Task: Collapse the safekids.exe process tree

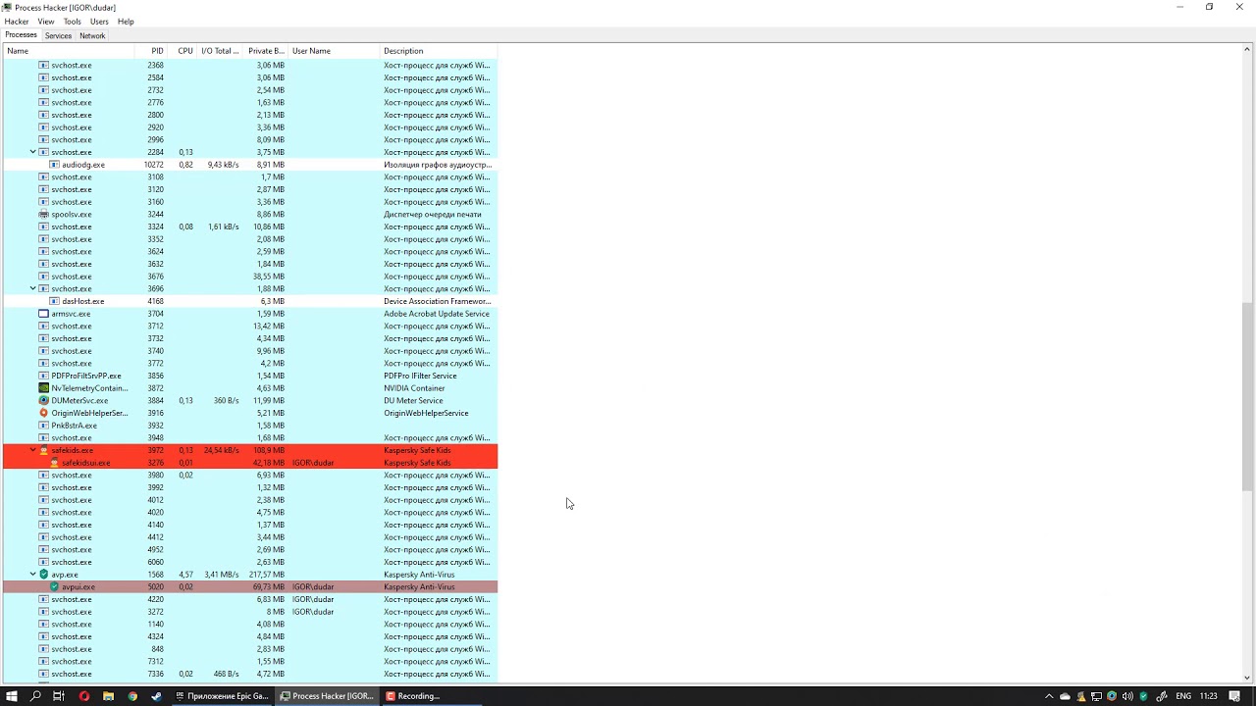Action: [33, 450]
